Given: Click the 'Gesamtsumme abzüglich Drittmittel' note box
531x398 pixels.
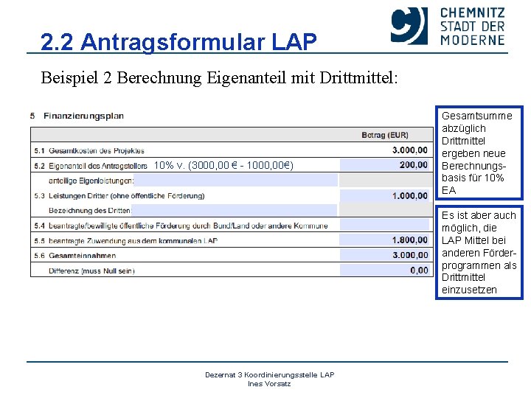Looking at the screenshot, I should coord(479,153).
